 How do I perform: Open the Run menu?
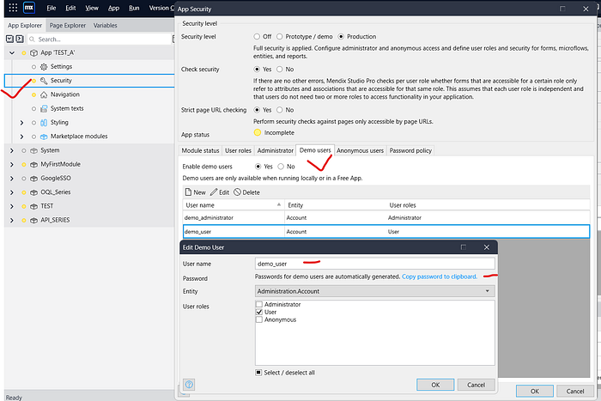[x=134, y=8]
